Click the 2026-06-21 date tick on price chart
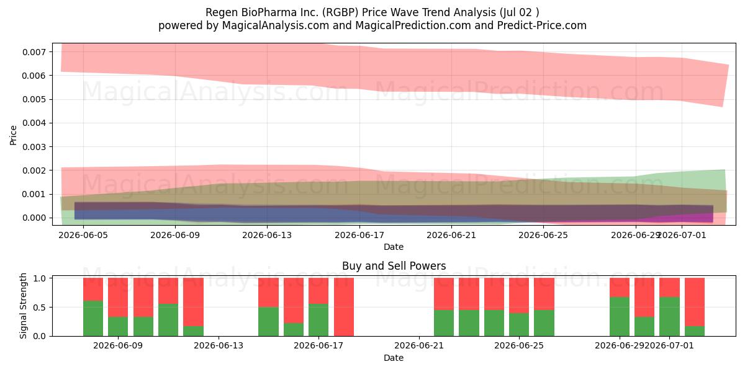Screen dimensions: 745x372 (451, 235)
